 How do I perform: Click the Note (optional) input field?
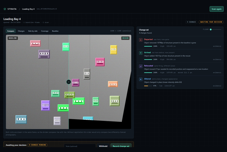80,146
